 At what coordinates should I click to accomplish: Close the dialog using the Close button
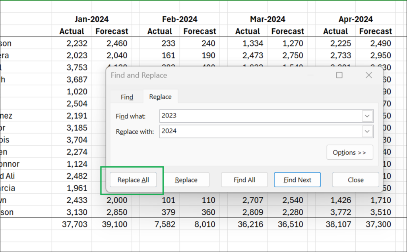pyautogui.click(x=355, y=180)
